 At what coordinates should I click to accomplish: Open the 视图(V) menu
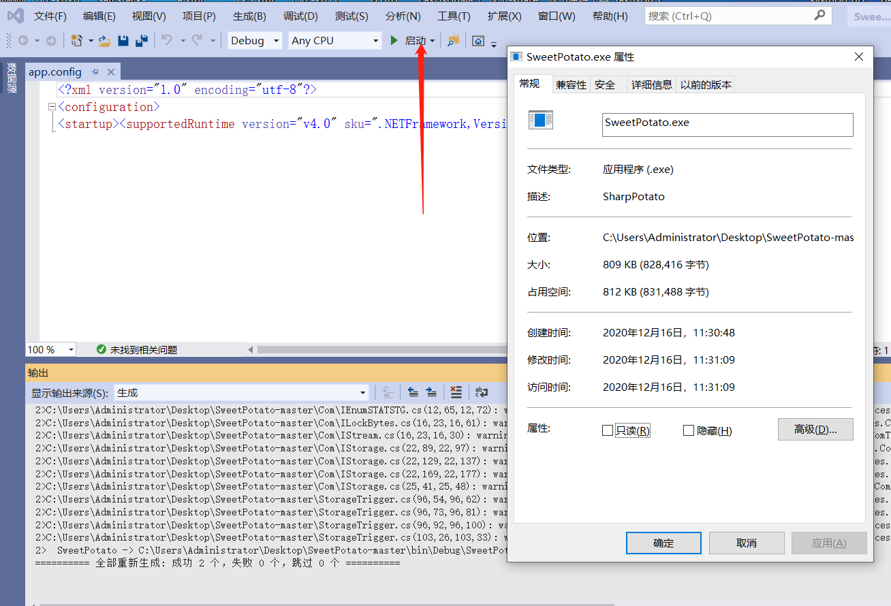149,16
